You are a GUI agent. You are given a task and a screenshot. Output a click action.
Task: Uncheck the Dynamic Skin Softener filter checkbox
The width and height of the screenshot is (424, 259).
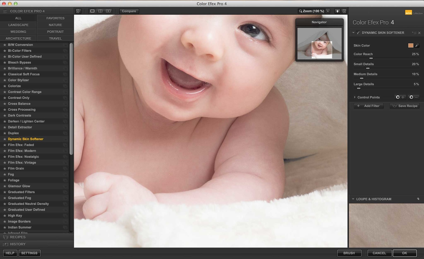(358, 33)
